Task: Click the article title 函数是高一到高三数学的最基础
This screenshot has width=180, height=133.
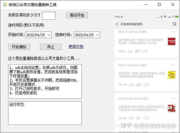Action: [141, 75]
